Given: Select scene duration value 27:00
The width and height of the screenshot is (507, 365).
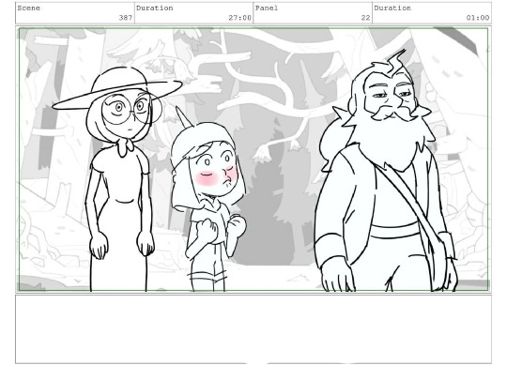Looking at the screenshot, I should [240, 18].
